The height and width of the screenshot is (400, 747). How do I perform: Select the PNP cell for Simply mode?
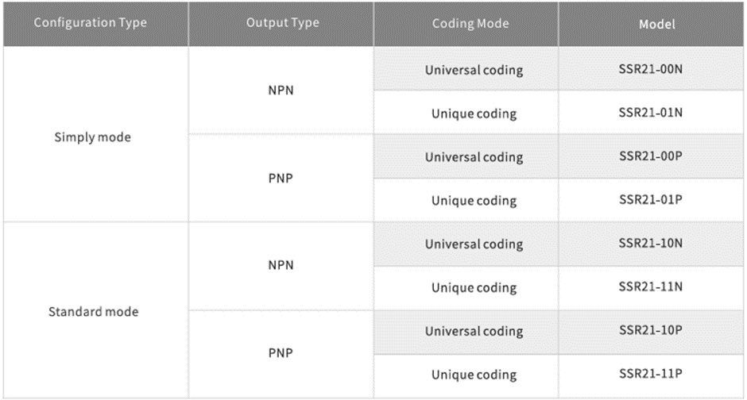tap(281, 179)
